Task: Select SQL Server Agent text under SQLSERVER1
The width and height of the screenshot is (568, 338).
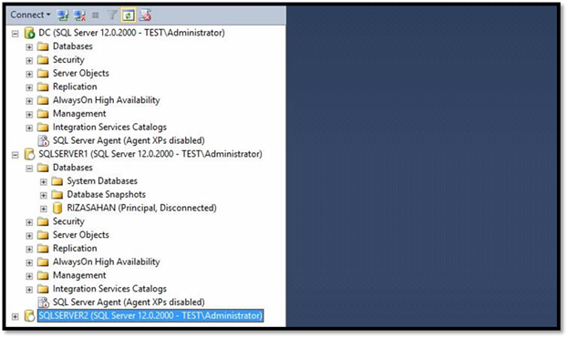Action: tap(129, 302)
